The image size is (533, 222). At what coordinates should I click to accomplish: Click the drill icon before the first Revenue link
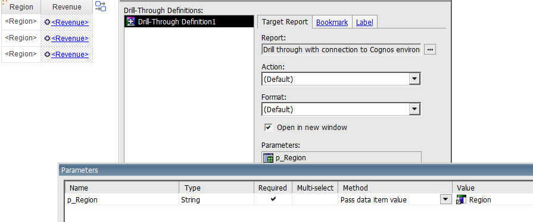pyautogui.click(x=47, y=22)
